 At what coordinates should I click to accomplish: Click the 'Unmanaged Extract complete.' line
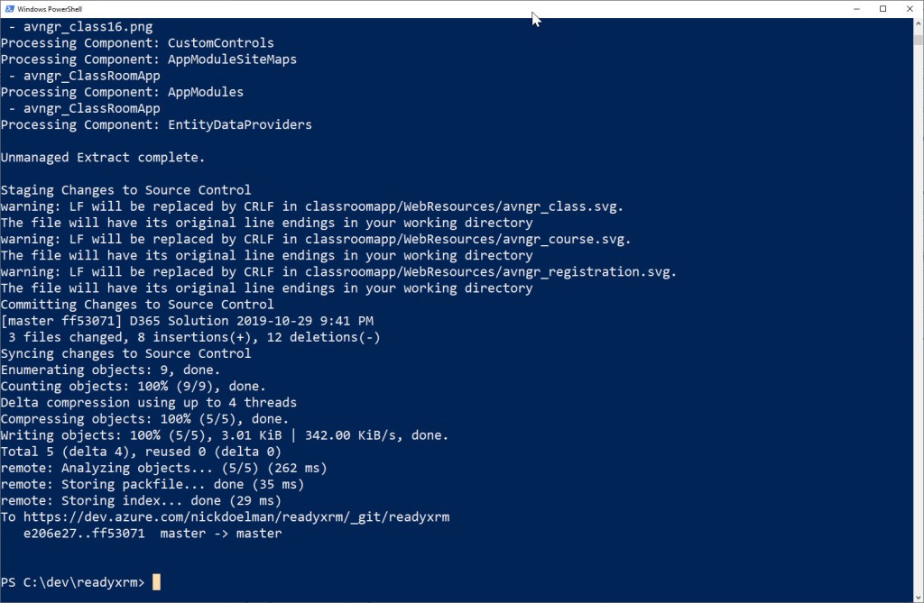tap(103, 158)
